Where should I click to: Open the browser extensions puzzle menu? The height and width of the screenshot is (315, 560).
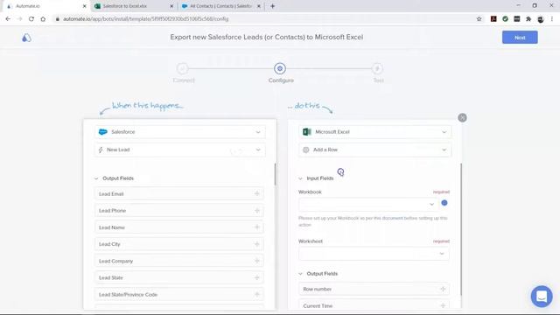tap(528, 19)
